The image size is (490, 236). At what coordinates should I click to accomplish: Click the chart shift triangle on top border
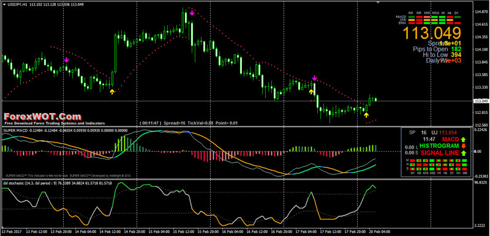point(378,2)
